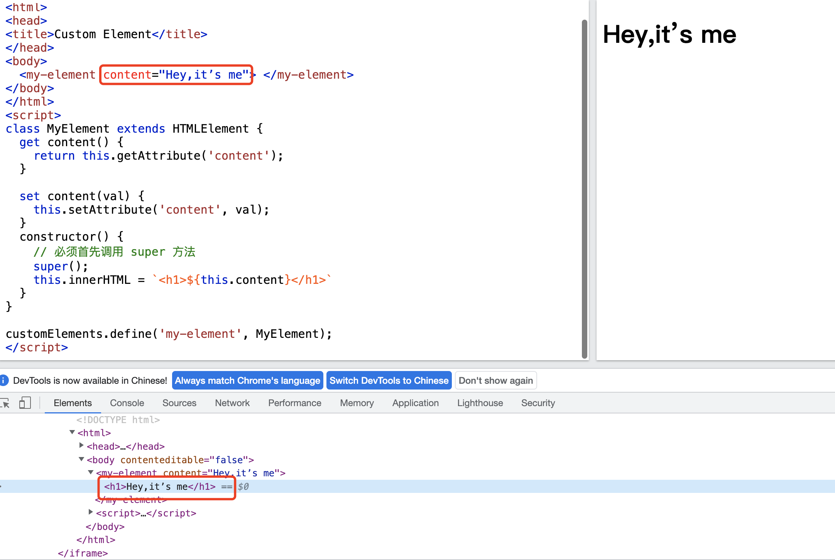Switch to the Console tab
835x560 pixels.
point(127,403)
